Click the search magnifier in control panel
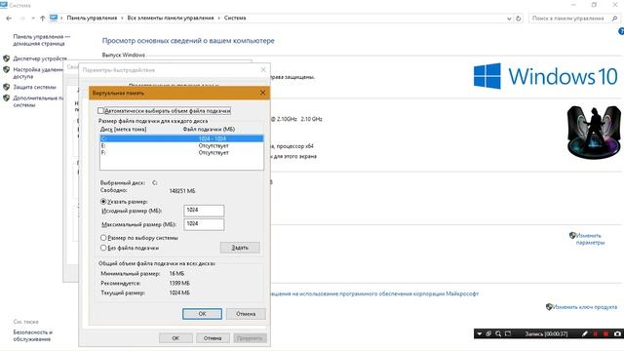Image resolution: width=624 pixels, height=351 pixels. tap(615, 19)
